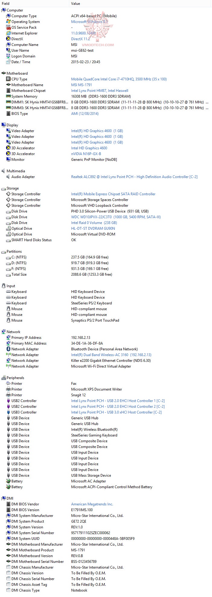Click the DMI section icon
The height and width of the screenshot is (597, 212).
click(x=4, y=498)
